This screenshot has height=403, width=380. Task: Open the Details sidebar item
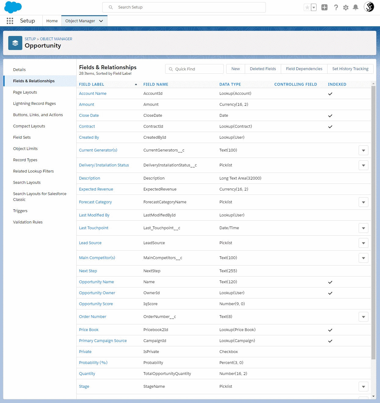coord(20,70)
